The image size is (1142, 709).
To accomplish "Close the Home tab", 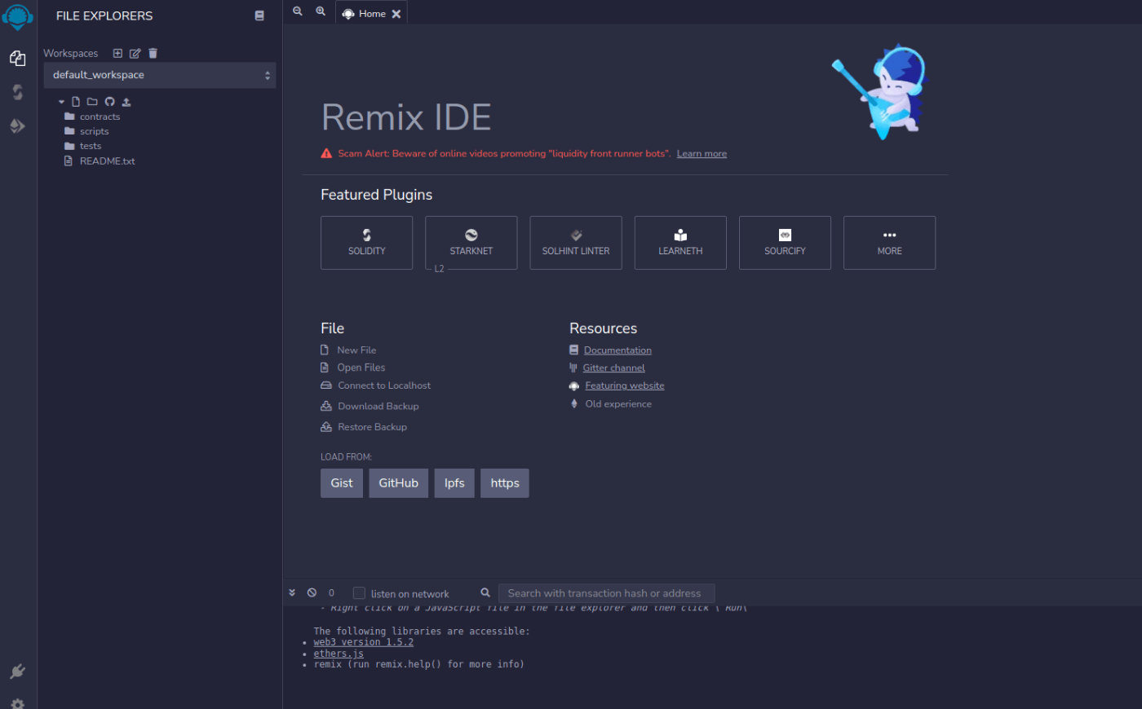I will 396,14.
